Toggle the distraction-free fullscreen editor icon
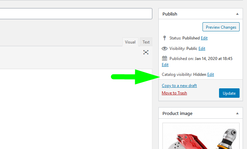This screenshot has width=247, height=149. tap(146, 52)
